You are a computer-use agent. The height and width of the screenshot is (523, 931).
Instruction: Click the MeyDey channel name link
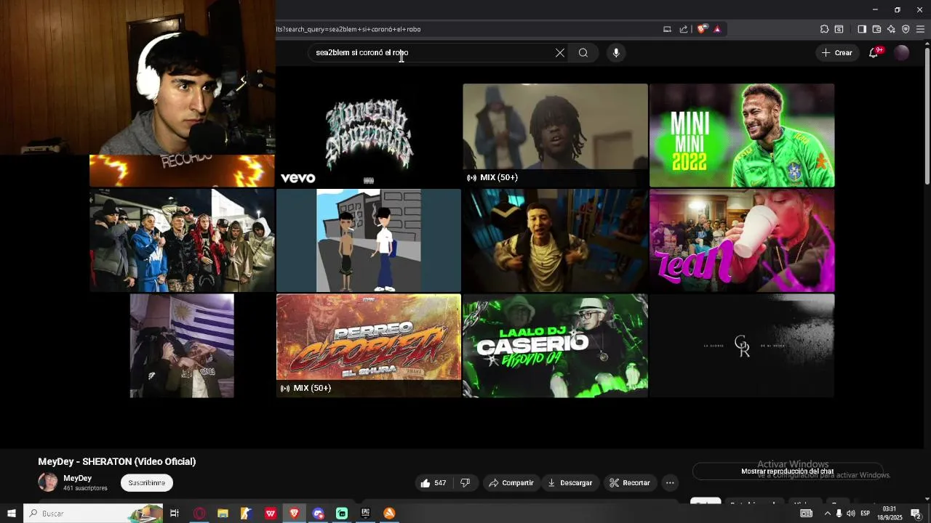(77, 478)
